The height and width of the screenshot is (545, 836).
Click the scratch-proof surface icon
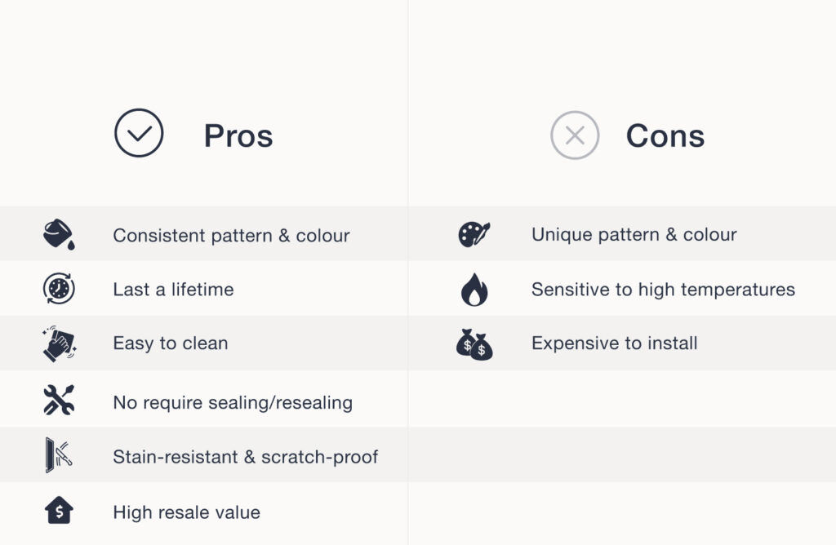[x=59, y=455]
